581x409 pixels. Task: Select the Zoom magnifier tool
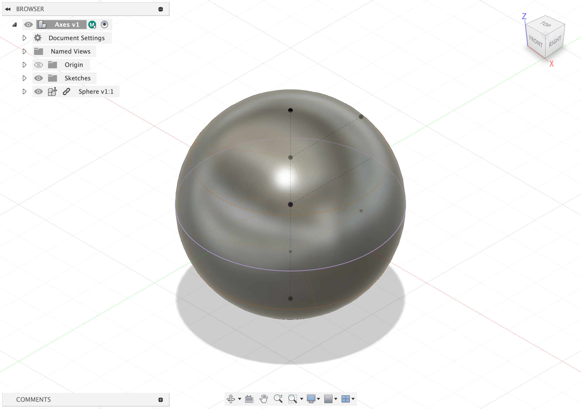click(x=278, y=399)
